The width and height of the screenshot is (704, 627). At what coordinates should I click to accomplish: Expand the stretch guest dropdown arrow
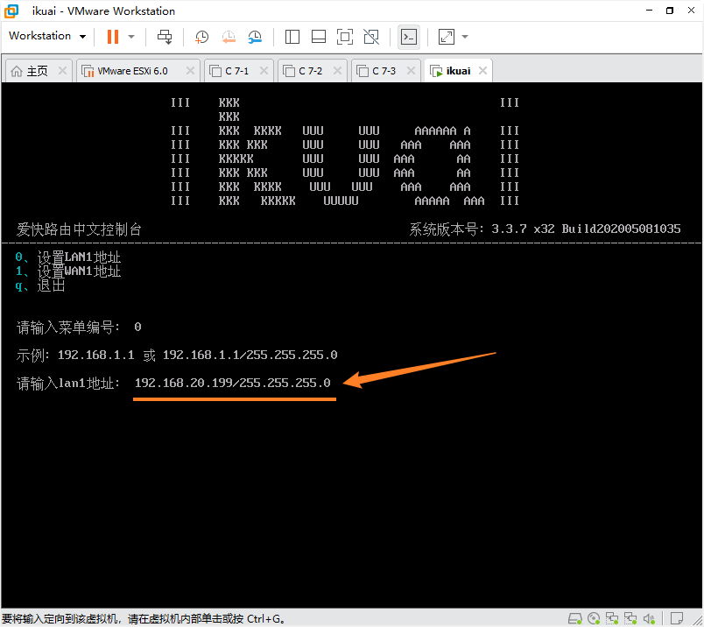click(x=465, y=37)
